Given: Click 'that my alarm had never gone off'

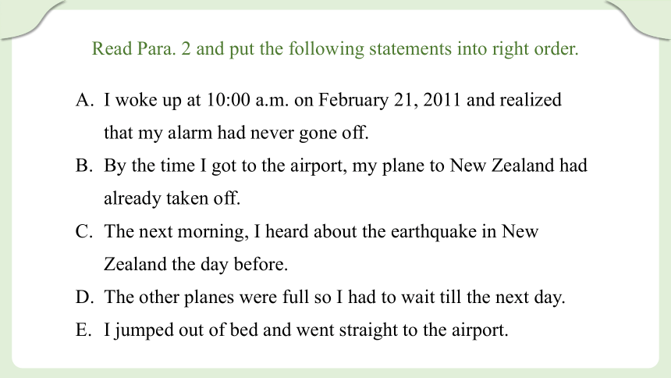Looking at the screenshot, I should pyautogui.click(x=236, y=133).
